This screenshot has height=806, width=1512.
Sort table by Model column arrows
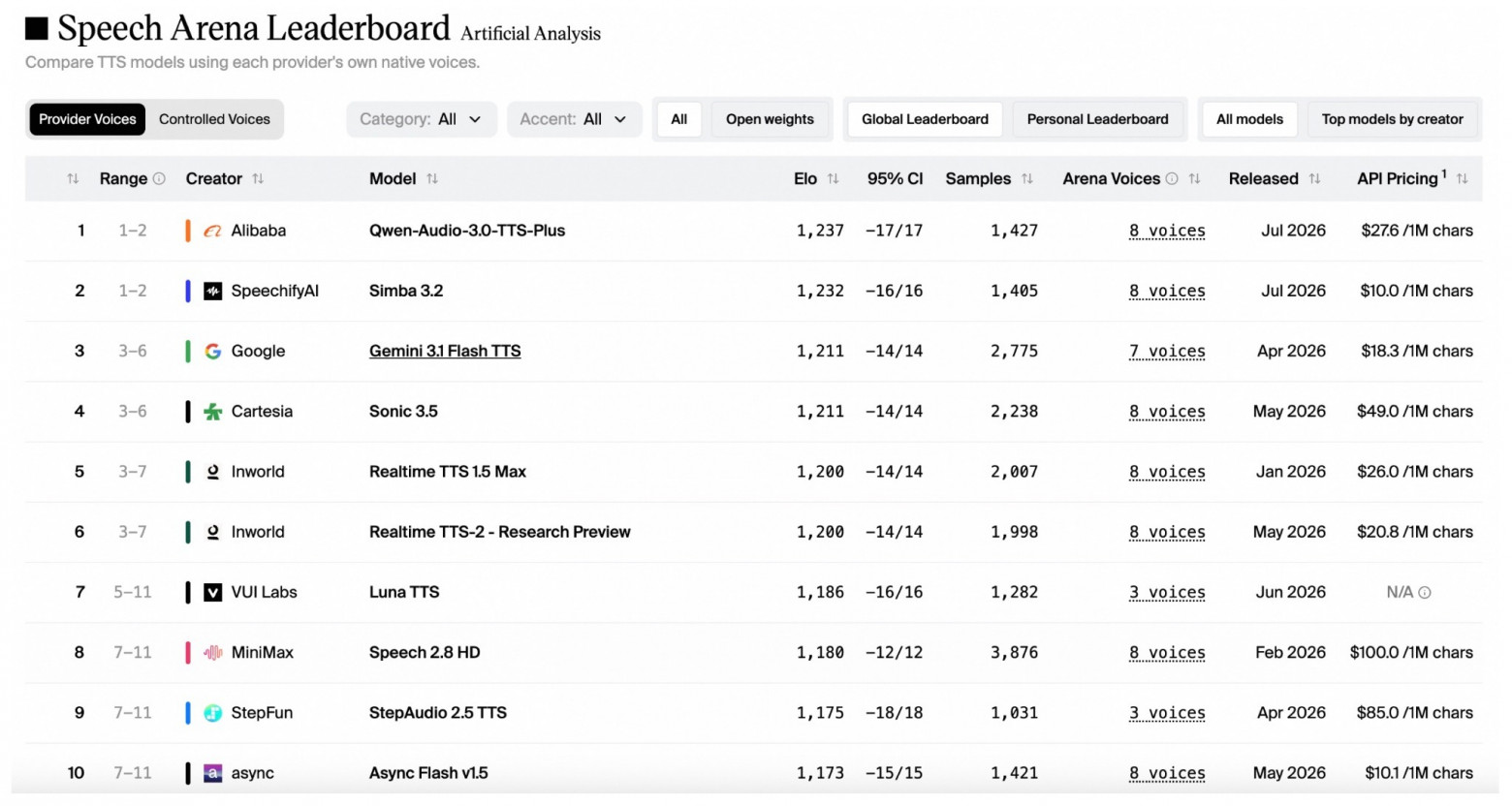click(x=432, y=178)
